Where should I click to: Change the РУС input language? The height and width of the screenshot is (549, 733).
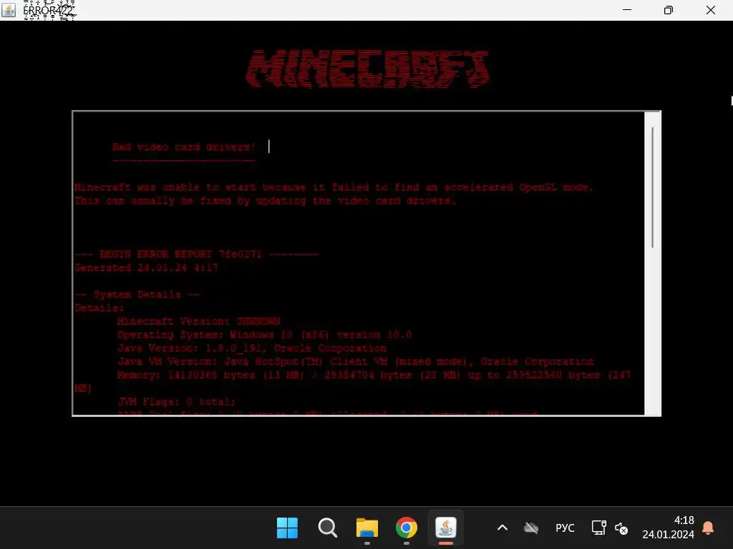pos(565,528)
